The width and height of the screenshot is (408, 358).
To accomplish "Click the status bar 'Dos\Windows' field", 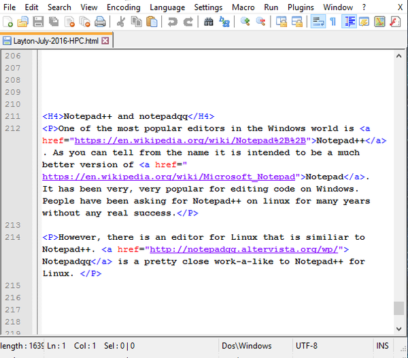I will pyautogui.click(x=256, y=346).
